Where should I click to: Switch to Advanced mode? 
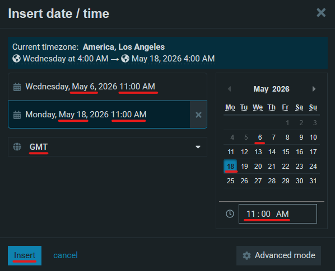click(x=278, y=255)
